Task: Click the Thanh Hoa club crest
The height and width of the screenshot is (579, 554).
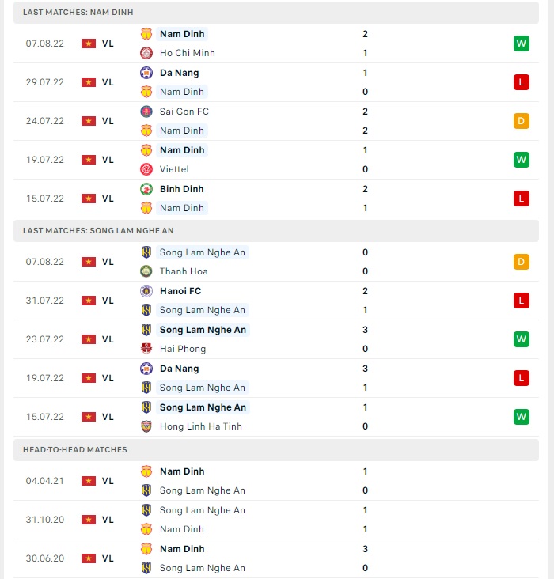Action: click(146, 271)
